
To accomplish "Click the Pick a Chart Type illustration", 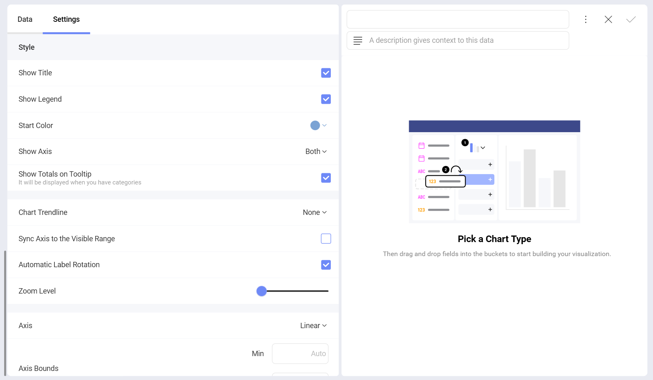I will pos(494,172).
